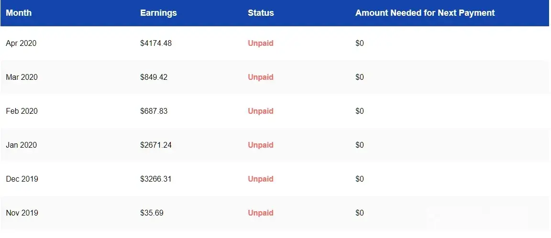Select the Dec 2019 month cell
The height and width of the screenshot is (238, 551).
click(22, 179)
